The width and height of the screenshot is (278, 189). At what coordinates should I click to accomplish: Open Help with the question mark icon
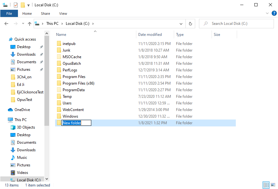(274, 13)
